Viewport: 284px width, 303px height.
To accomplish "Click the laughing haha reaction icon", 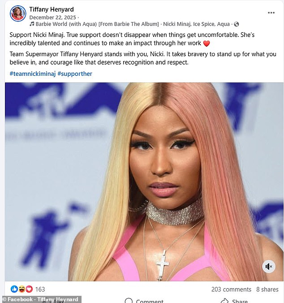I will click(x=22, y=289).
